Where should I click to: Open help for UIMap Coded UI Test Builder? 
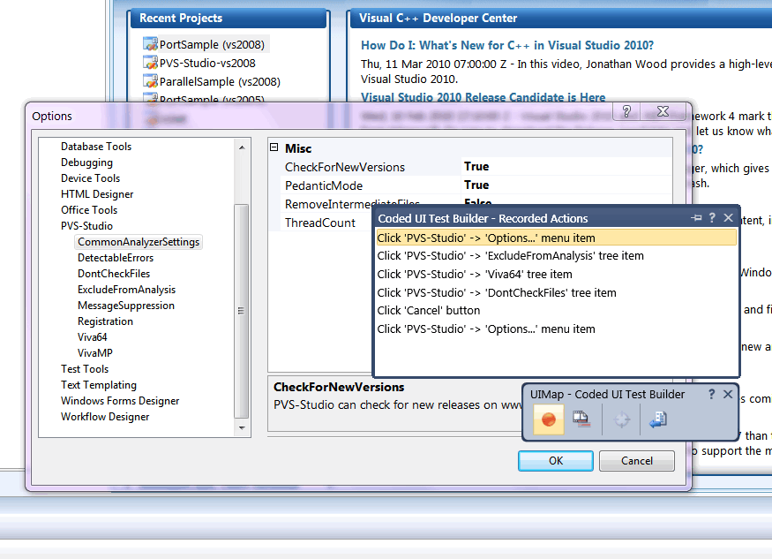[711, 394]
